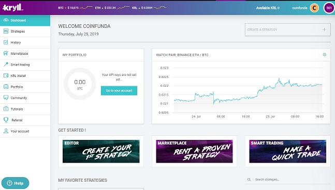Open KRL Wallet menu item
The width and height of the screenshot is (335, 190).
click(x=25, y=75)
